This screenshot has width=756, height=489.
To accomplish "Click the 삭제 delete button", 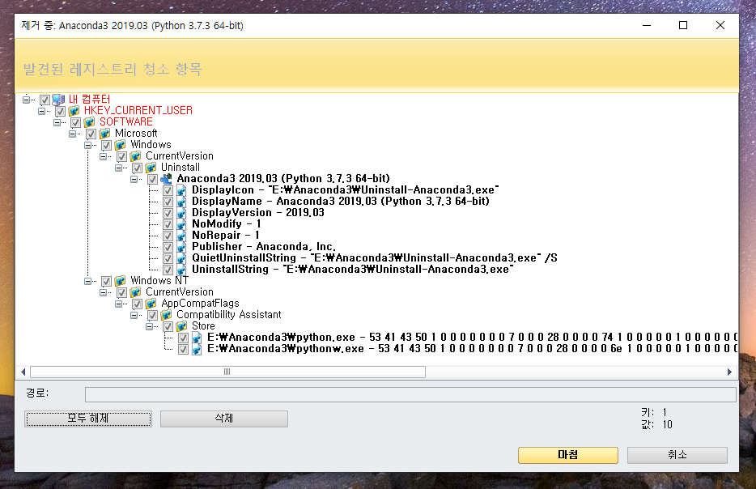I will pos(224,419).
